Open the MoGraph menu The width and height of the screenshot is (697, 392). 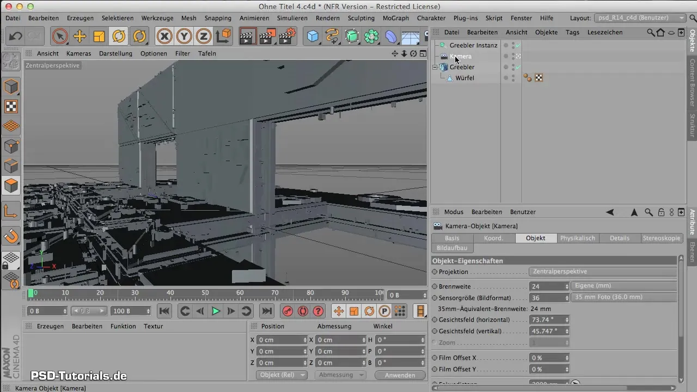396,18
